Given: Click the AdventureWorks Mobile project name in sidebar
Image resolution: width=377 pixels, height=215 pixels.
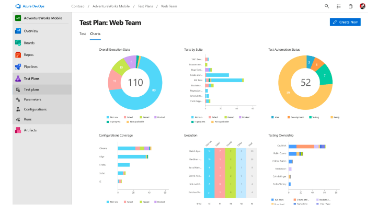Looking at the screenshot, I should pyautogui.click(x=43, y=18).
